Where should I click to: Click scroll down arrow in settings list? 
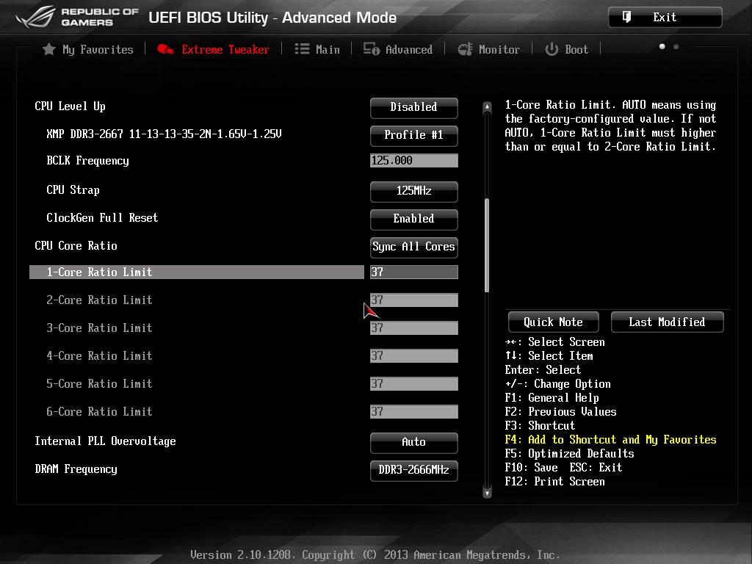pos(486,493)
